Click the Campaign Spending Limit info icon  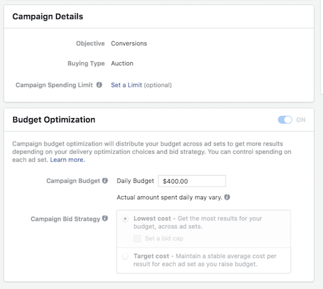point(99,85)
